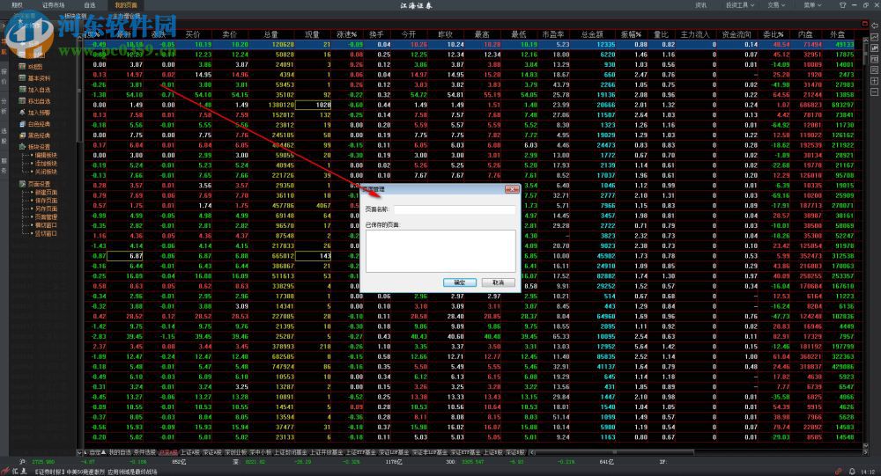Screen dimensions: 881x476
Task: Select 新建页面 in sidebar tree
Action: tap(46, 192)
